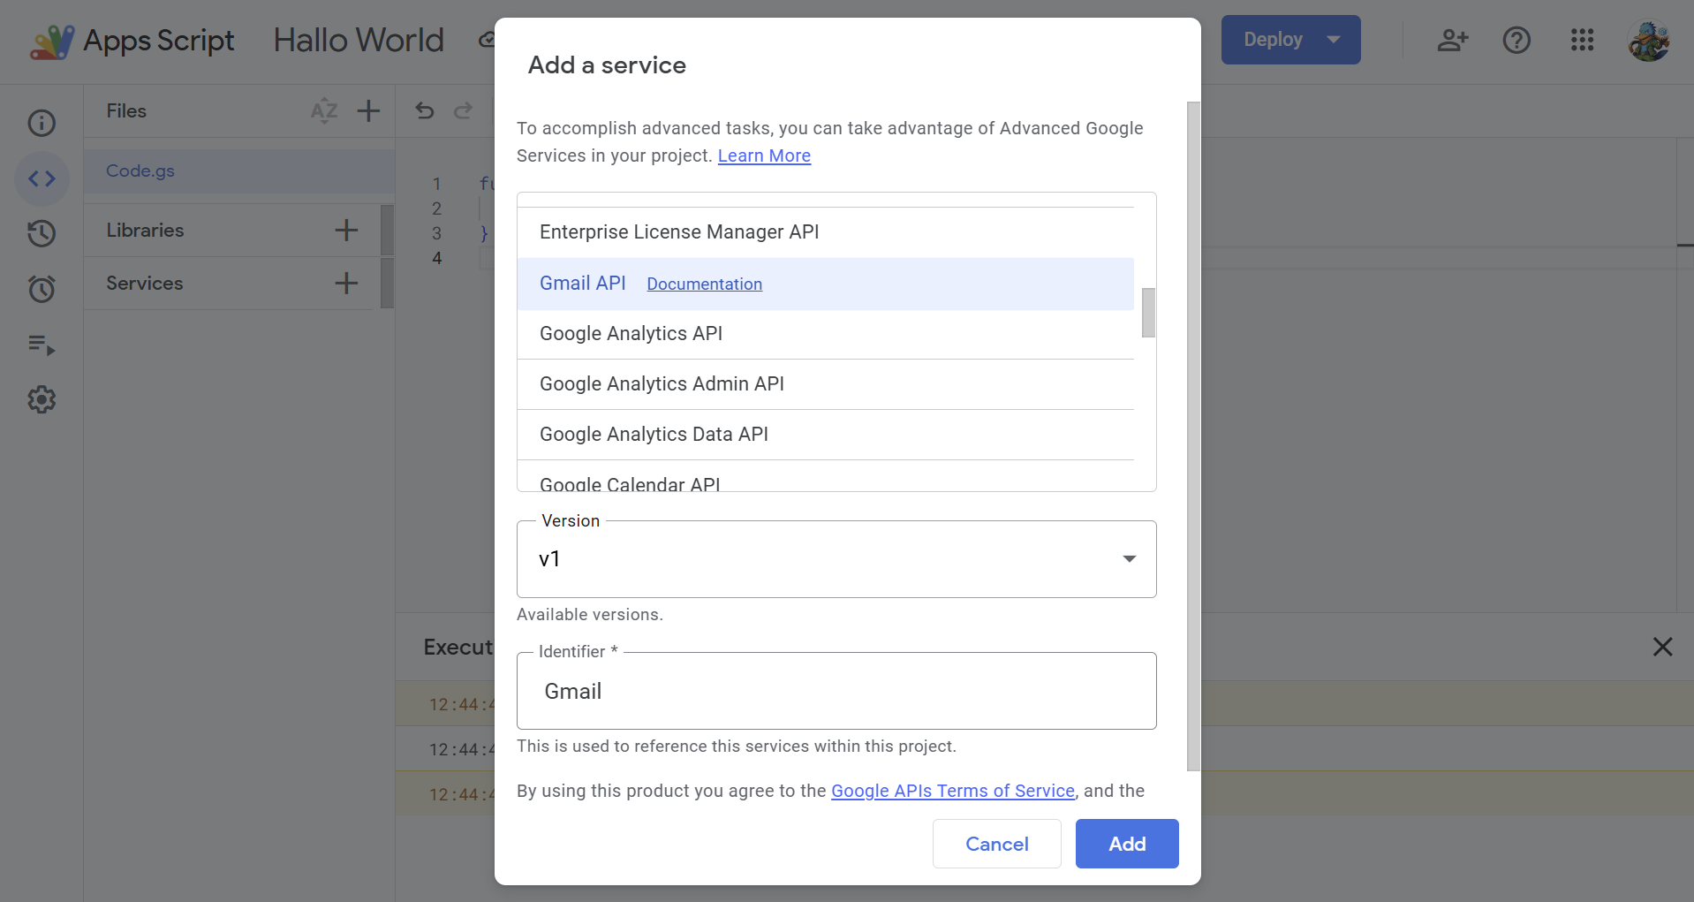Click the Identifier field containing Gmail
The height and width of the screenshot is (902, 1694).
[836, 691]
